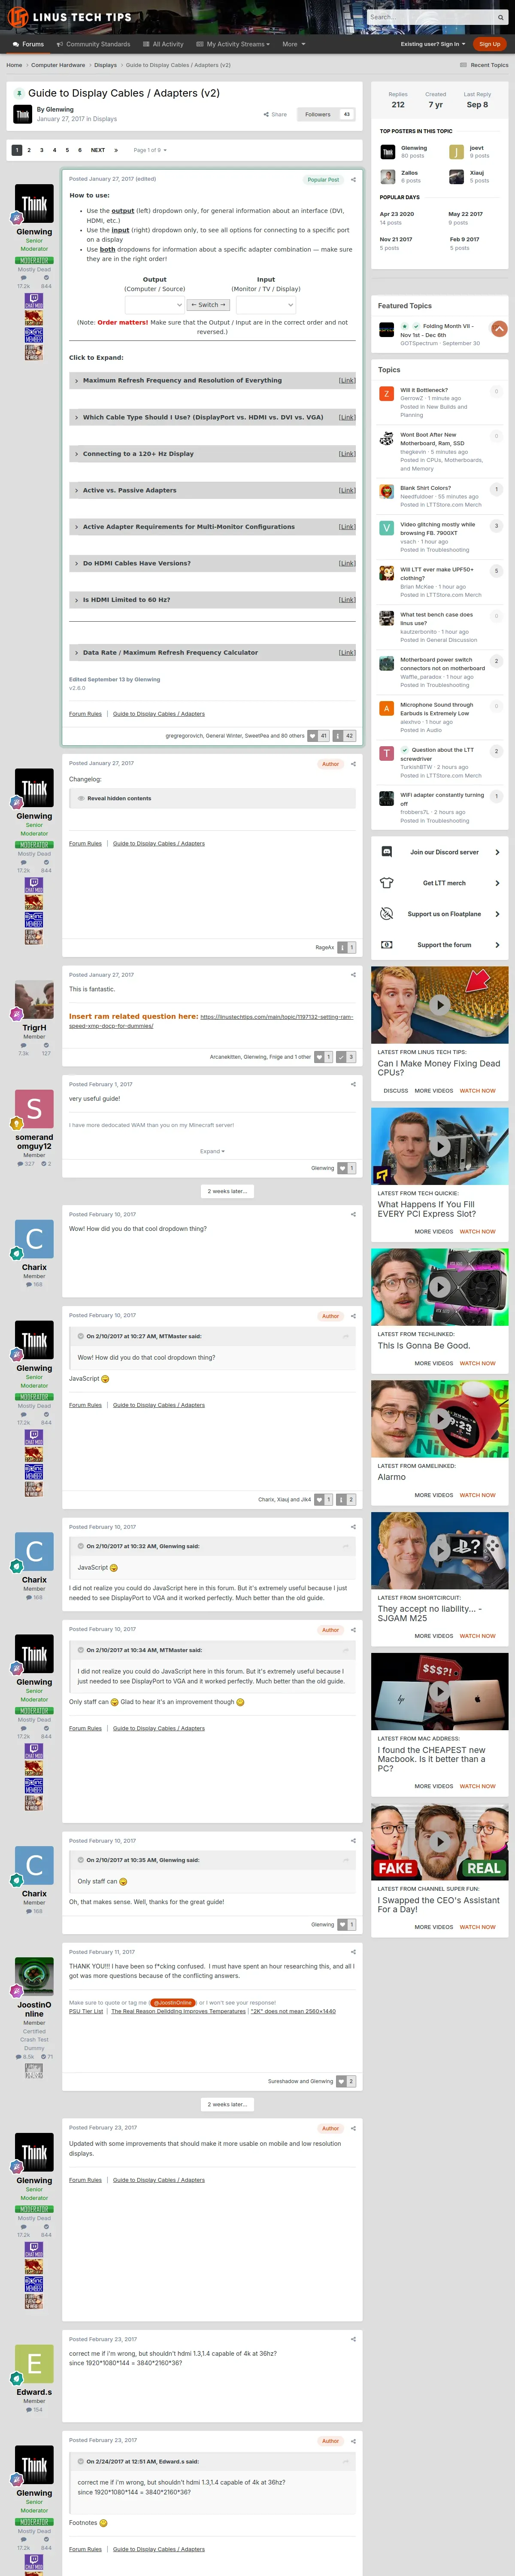Open Will it Bottleneck? topic
Image resolution: width=515 pixels, height=2576 pixels.
coord(424,390)
